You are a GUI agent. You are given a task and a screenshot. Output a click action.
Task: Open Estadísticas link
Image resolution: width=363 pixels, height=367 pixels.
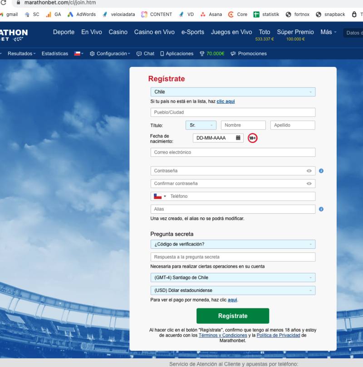pyautogui.click(x=55, y=54)
